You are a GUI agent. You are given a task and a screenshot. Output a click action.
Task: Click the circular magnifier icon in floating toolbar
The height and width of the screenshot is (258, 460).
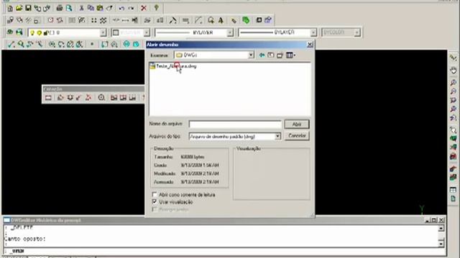point(101,97)
